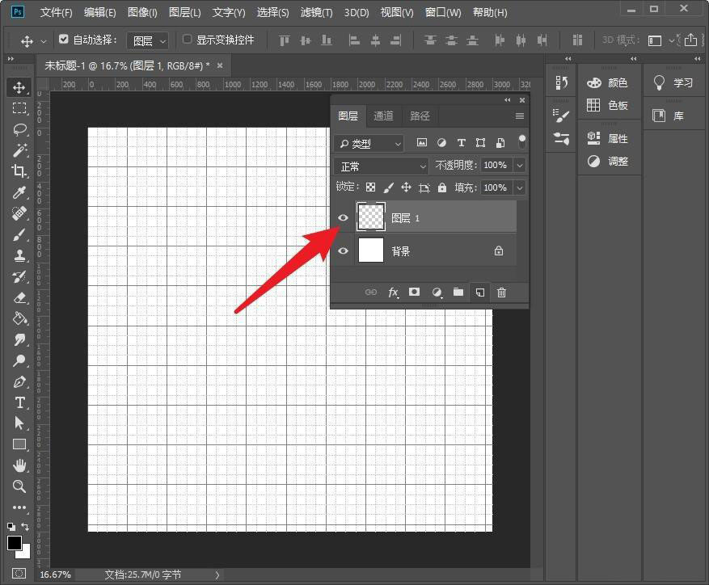
Task: Open the blend mode 正常 dropdown
Action: (x=382, y=166)
